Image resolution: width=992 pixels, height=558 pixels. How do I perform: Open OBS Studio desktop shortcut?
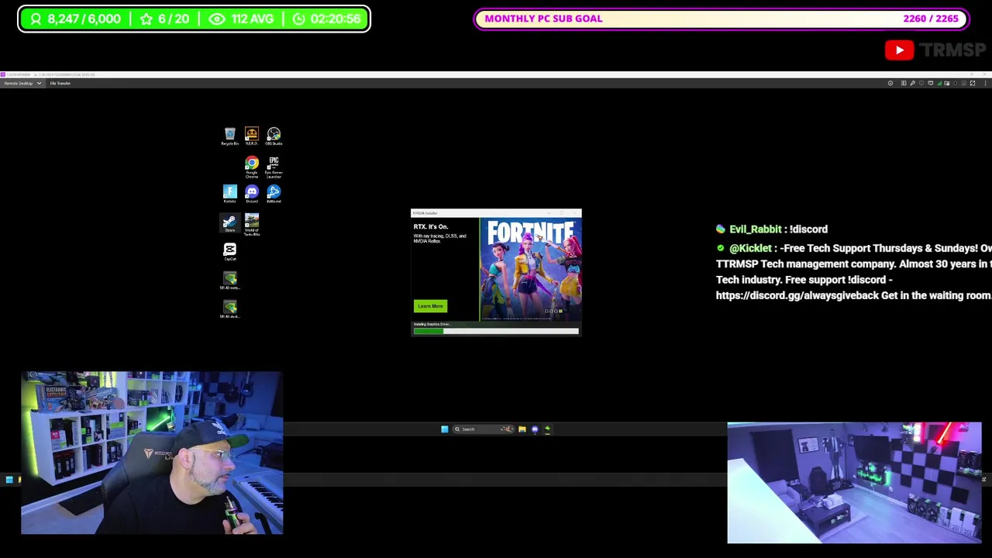coord(274,136)
